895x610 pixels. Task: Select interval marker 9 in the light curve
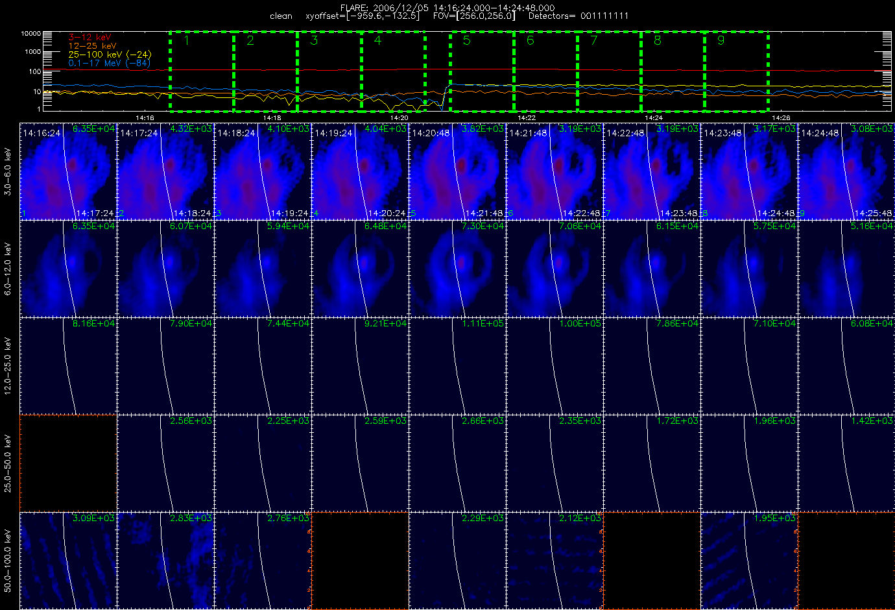coord(721,40)
